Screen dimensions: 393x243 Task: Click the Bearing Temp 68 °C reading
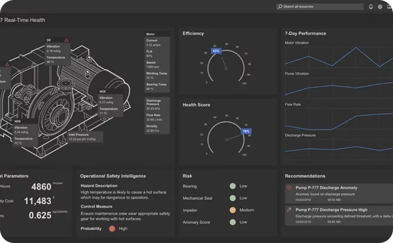[x=156, y=87]
